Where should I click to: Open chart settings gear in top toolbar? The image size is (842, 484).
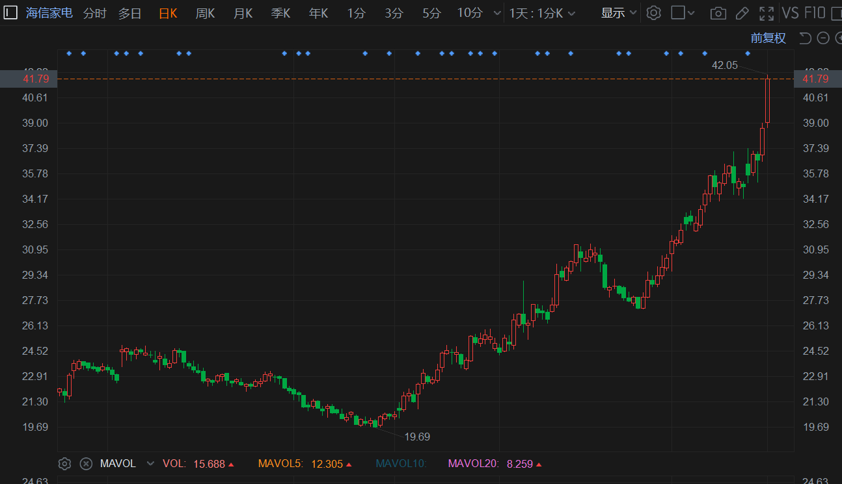coord(654,13)
